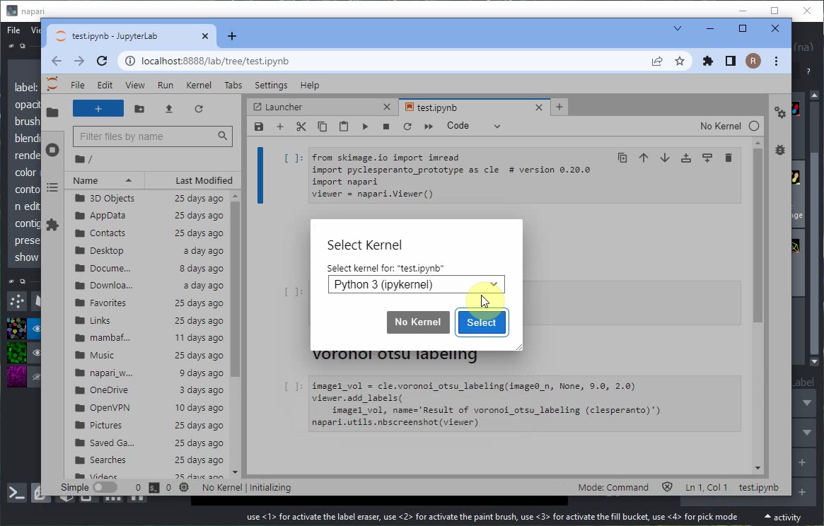
Task: Restart the kernel with the refresh icon
Action: pos(407,127)
